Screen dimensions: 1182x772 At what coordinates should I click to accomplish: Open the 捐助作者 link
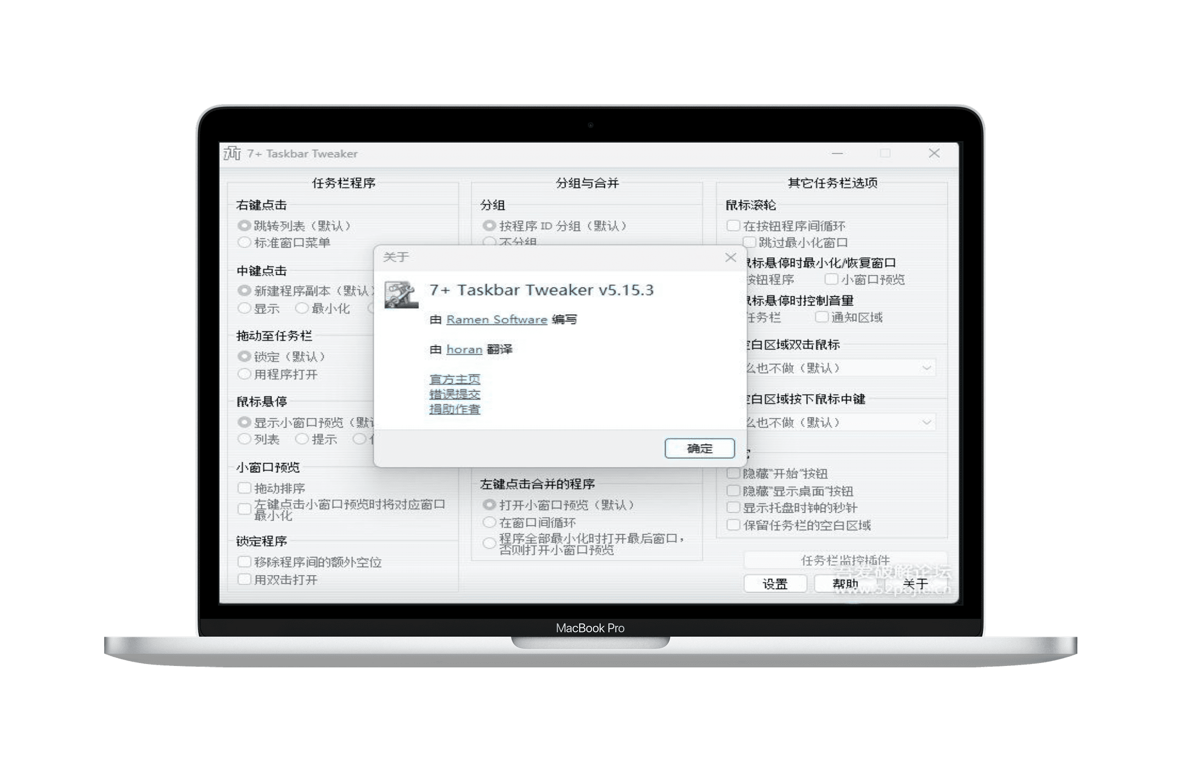pyautogui.click(x=455, y=409)
